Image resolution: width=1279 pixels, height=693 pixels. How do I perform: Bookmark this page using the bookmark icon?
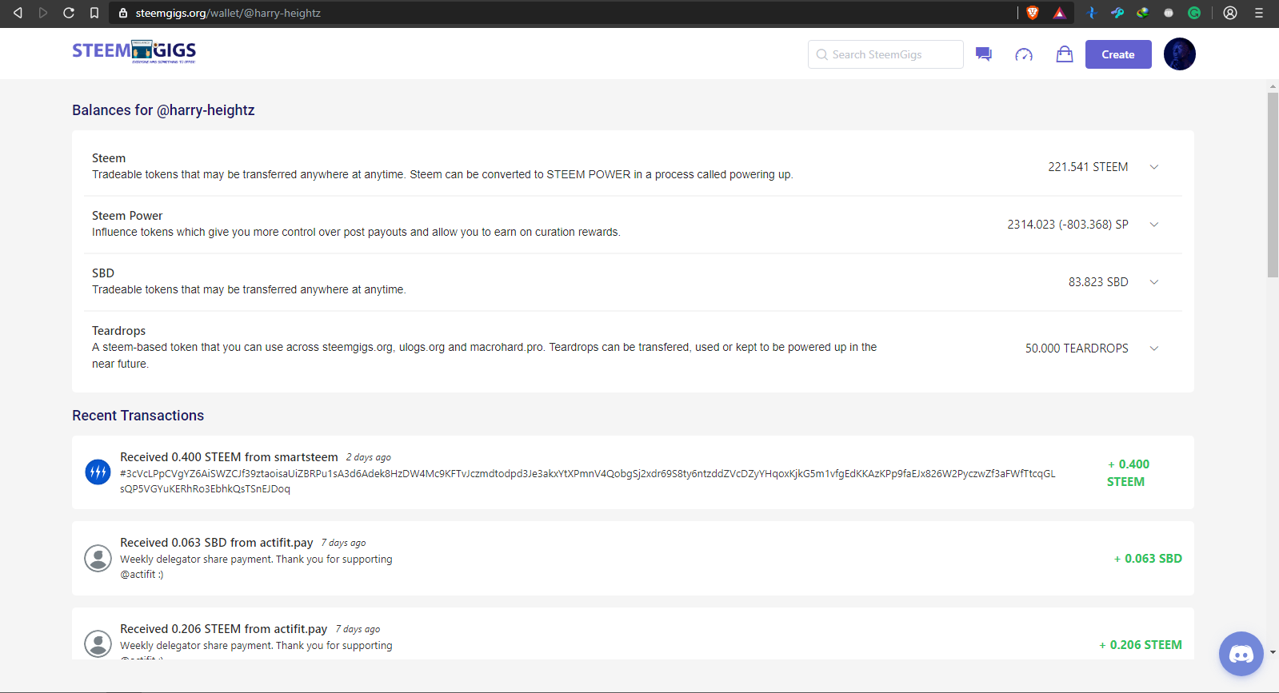(x=94, y=13)
